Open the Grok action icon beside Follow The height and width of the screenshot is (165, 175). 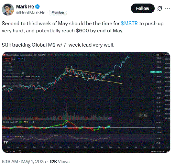[x=160, y=9]
